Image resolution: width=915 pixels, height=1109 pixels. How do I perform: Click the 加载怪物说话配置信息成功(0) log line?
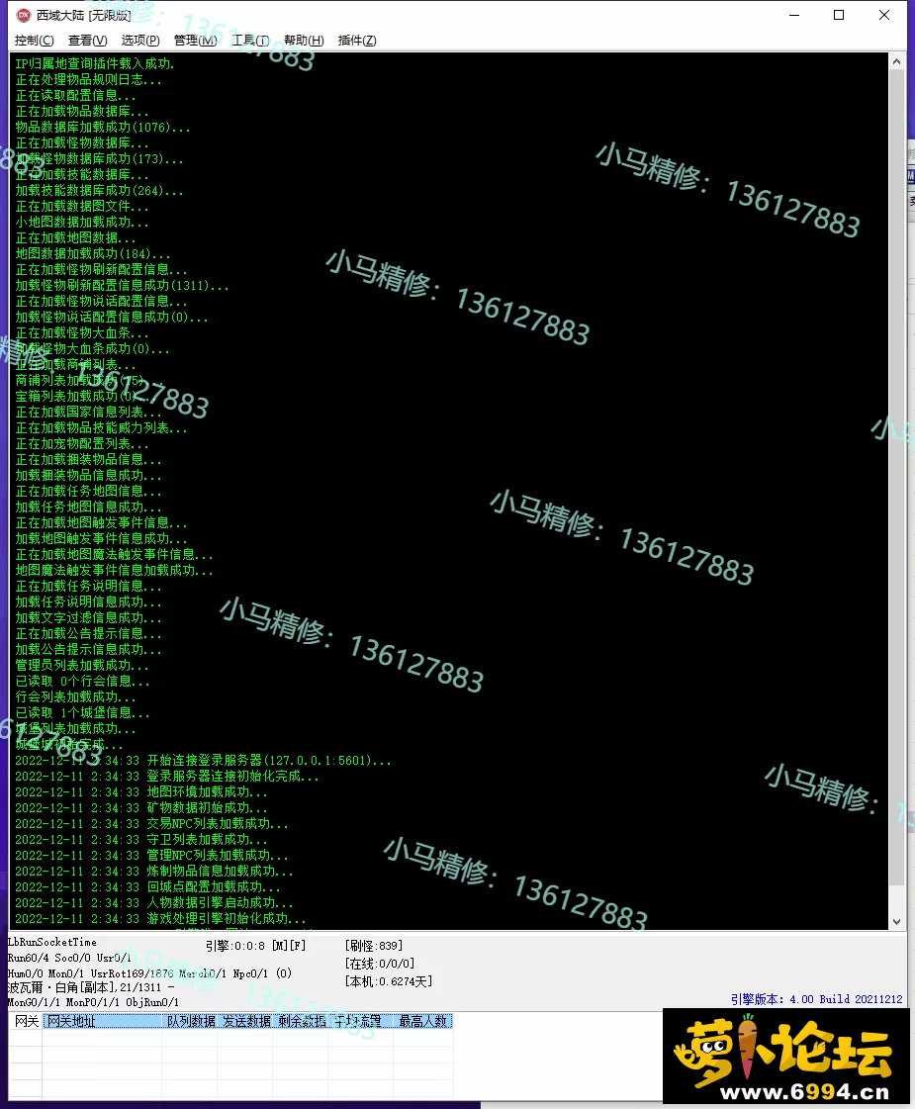point(112,317)
